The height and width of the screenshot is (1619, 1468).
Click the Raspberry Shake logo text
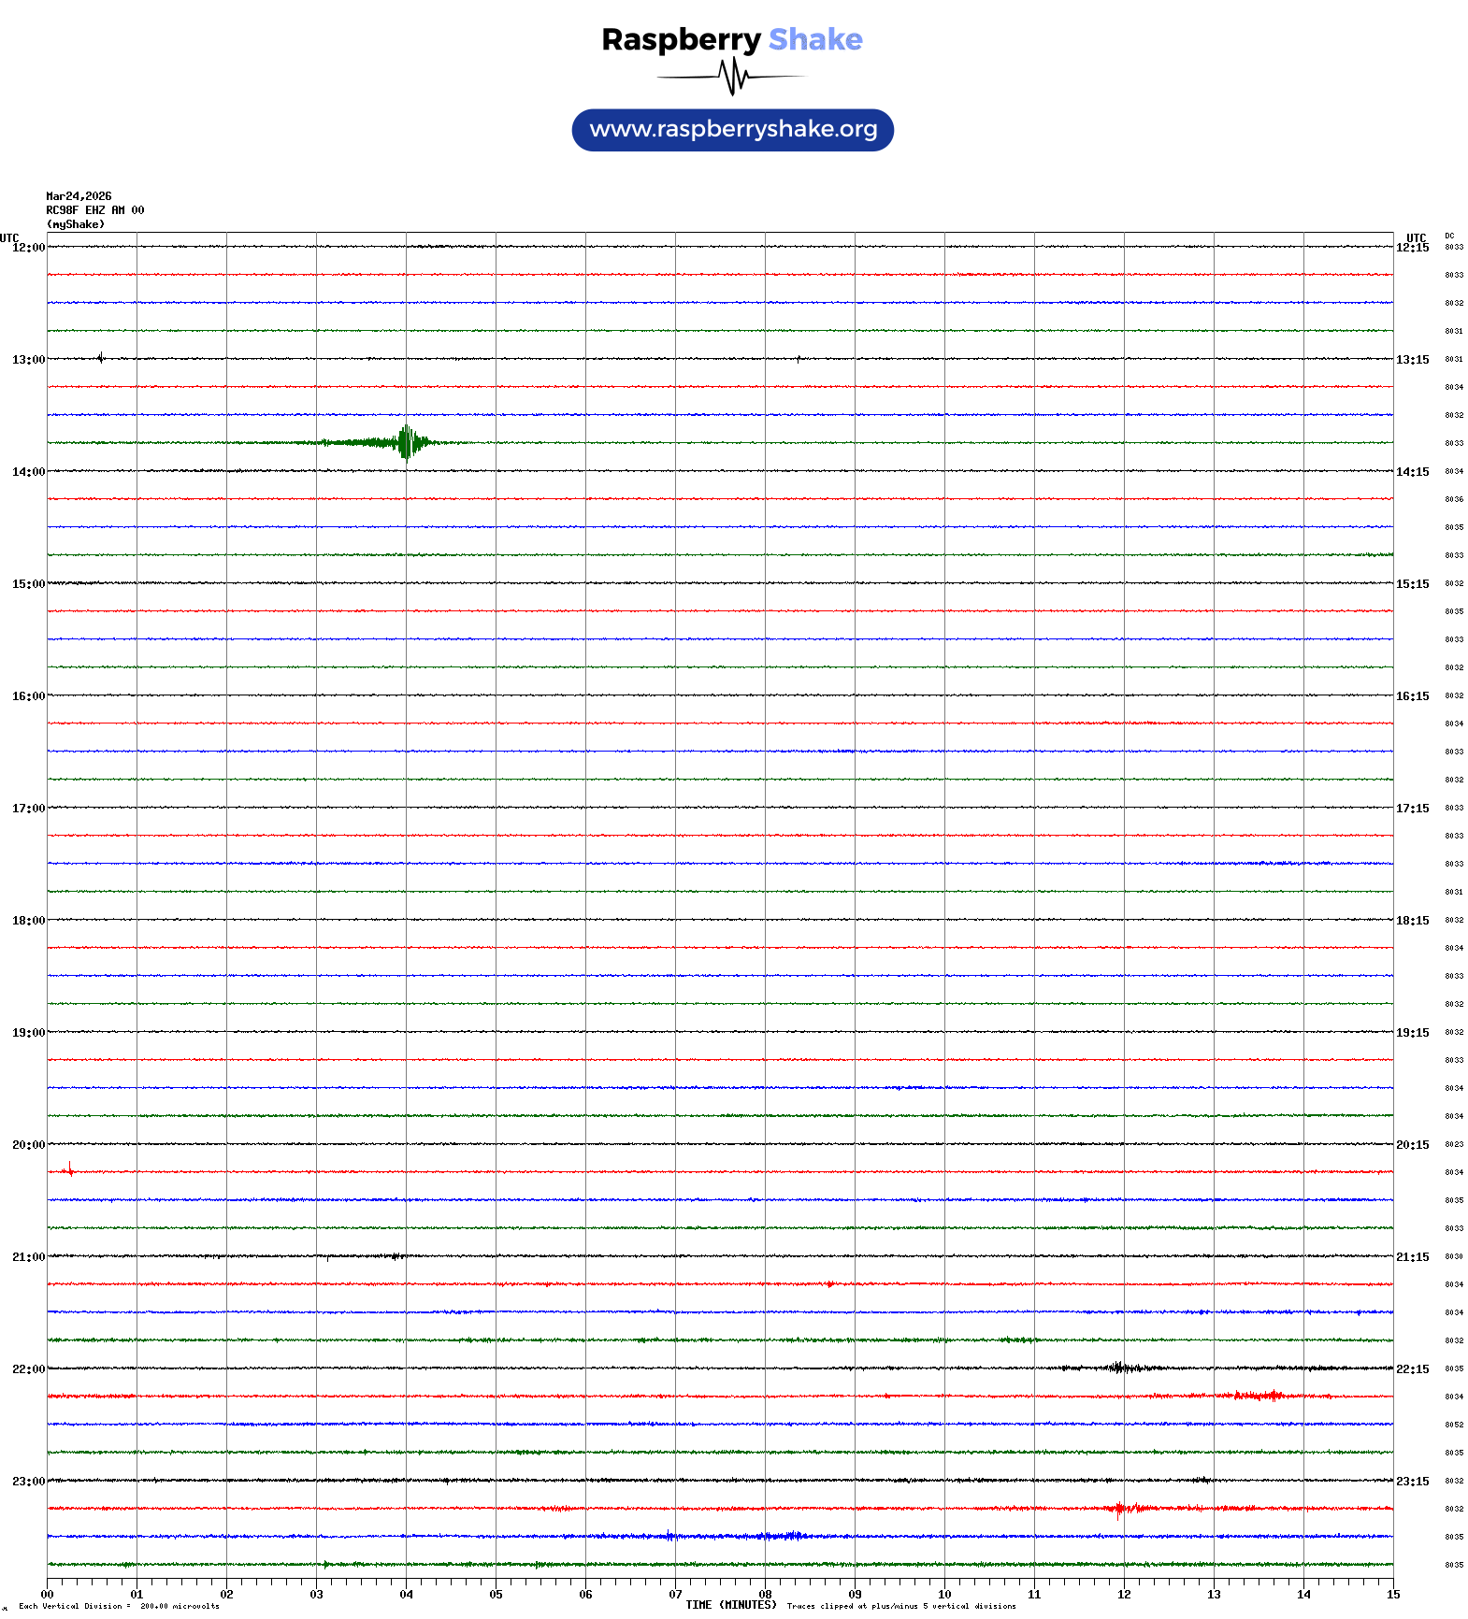click(x=731, y=39)
